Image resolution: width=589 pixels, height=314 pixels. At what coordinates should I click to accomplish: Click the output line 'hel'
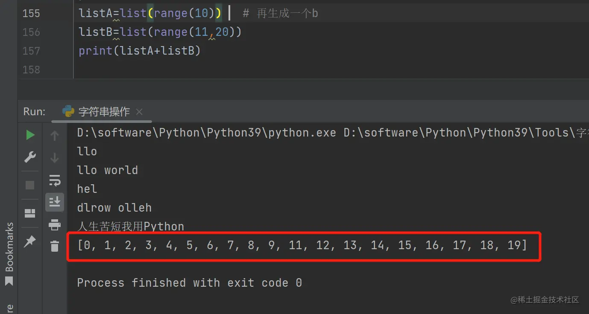point(87,189)
